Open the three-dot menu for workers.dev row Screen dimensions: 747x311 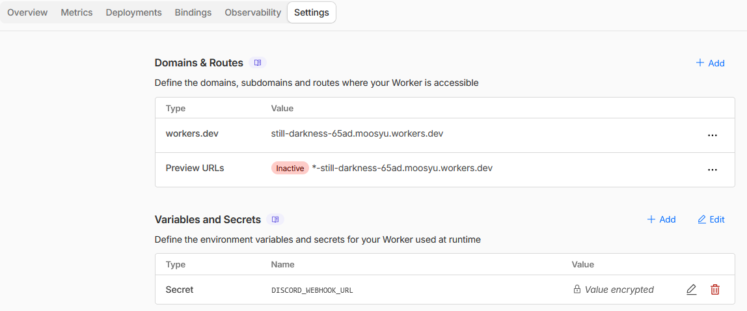tap(712, 135)
